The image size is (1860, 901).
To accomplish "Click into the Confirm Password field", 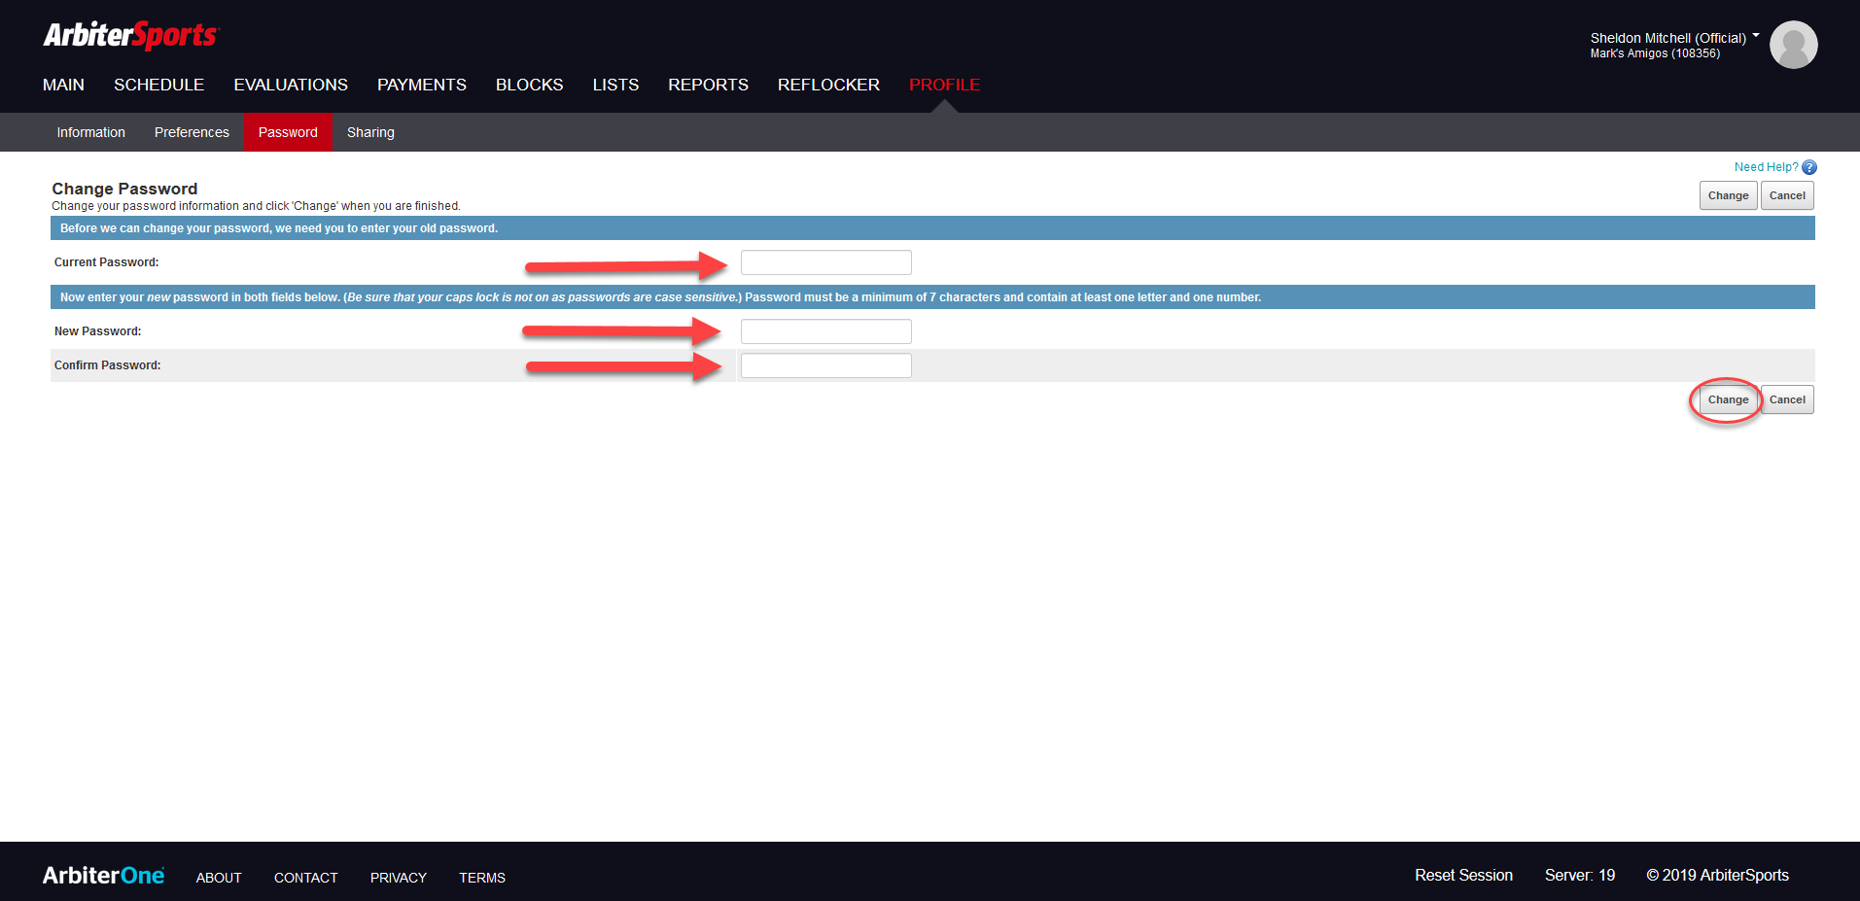I will coord(826,365).
